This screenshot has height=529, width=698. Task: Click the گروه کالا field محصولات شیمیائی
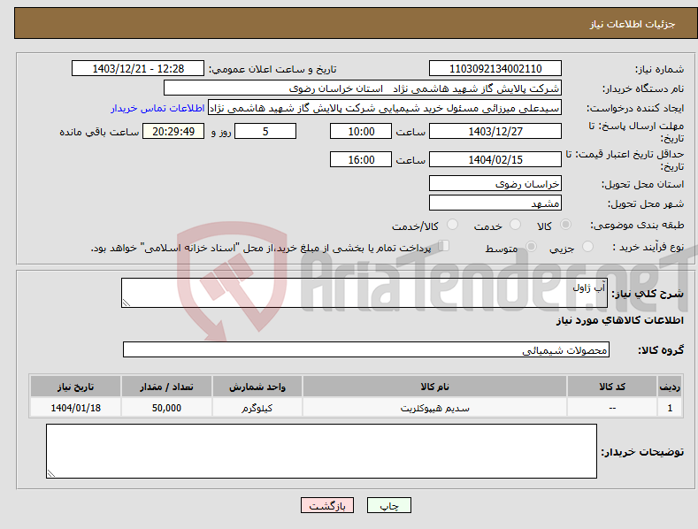point(366,349)
